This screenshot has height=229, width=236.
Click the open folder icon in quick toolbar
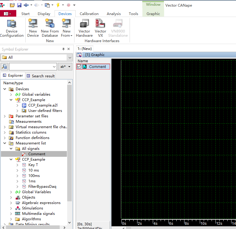point(12,5)
